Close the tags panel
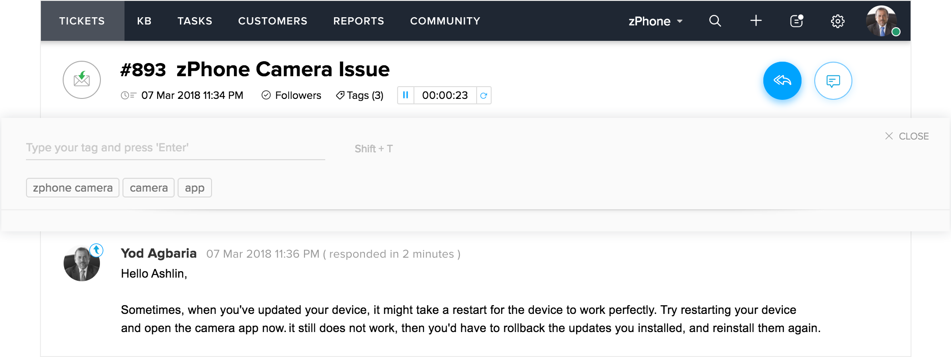This screenshot has height=357, width=951. pyautogui.click(x=907, y=136)
